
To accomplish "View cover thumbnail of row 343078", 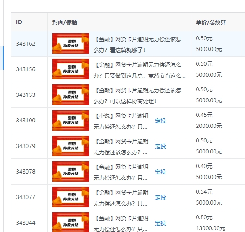I will (71, 171).
